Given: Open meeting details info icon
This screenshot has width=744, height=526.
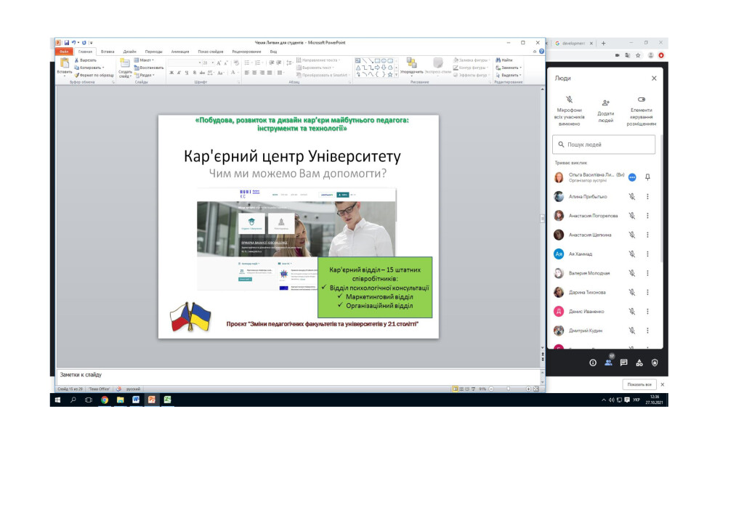Looking at the screenshot, I should [x=593, y=363].
